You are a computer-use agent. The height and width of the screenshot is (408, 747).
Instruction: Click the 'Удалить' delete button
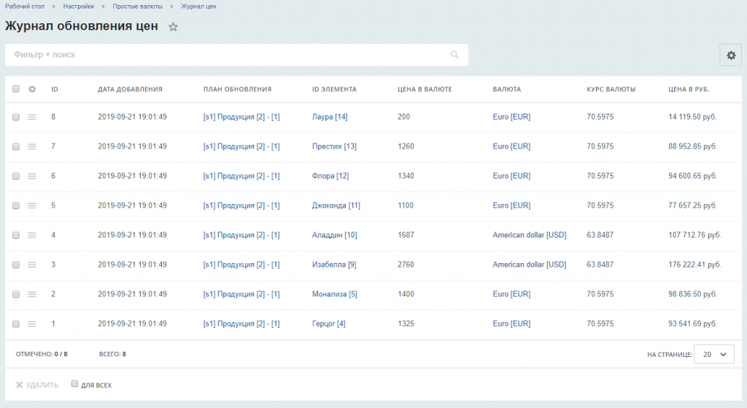click(x=37, y=385)
